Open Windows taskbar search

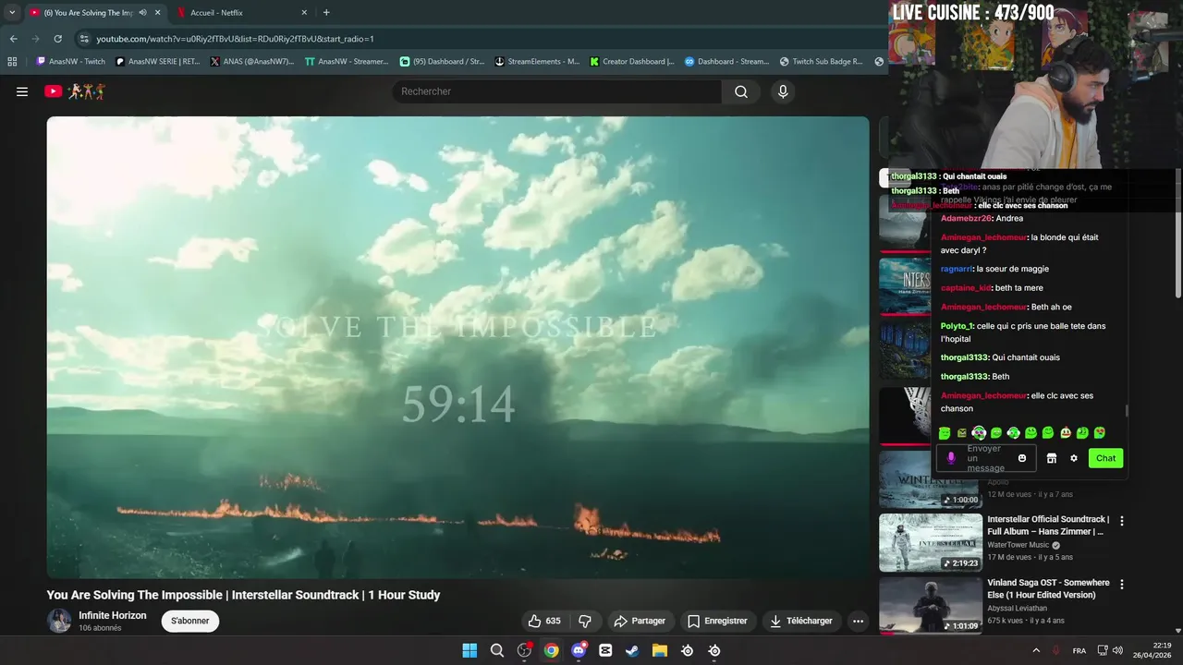click(x=496, y=650)
